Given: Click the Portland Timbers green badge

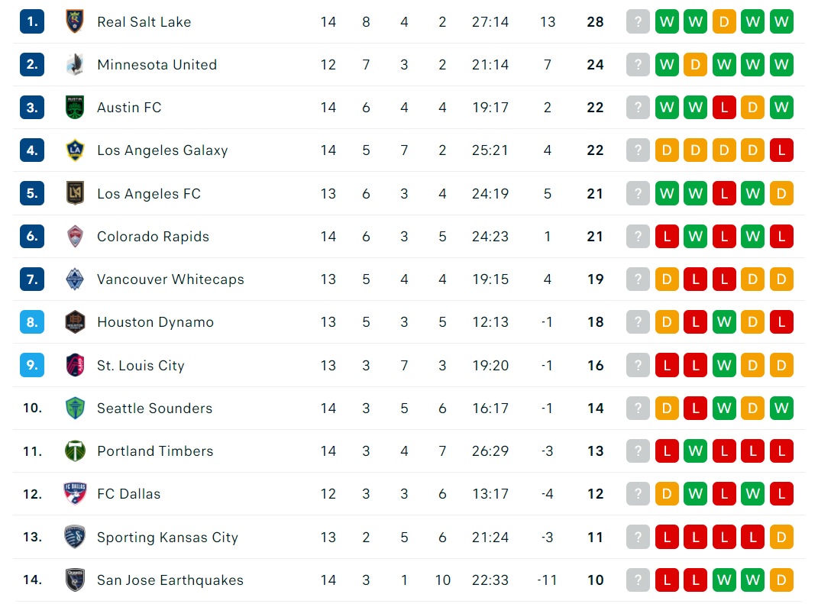Looking at the screenshot, I should (75, 451).
